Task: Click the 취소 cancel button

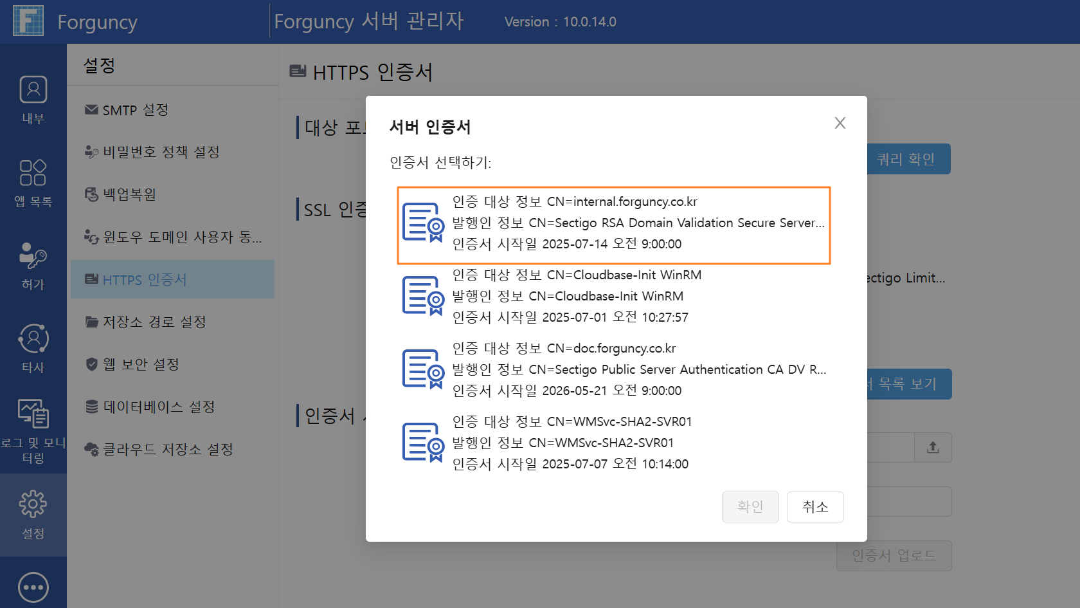Action: (815, 507)
